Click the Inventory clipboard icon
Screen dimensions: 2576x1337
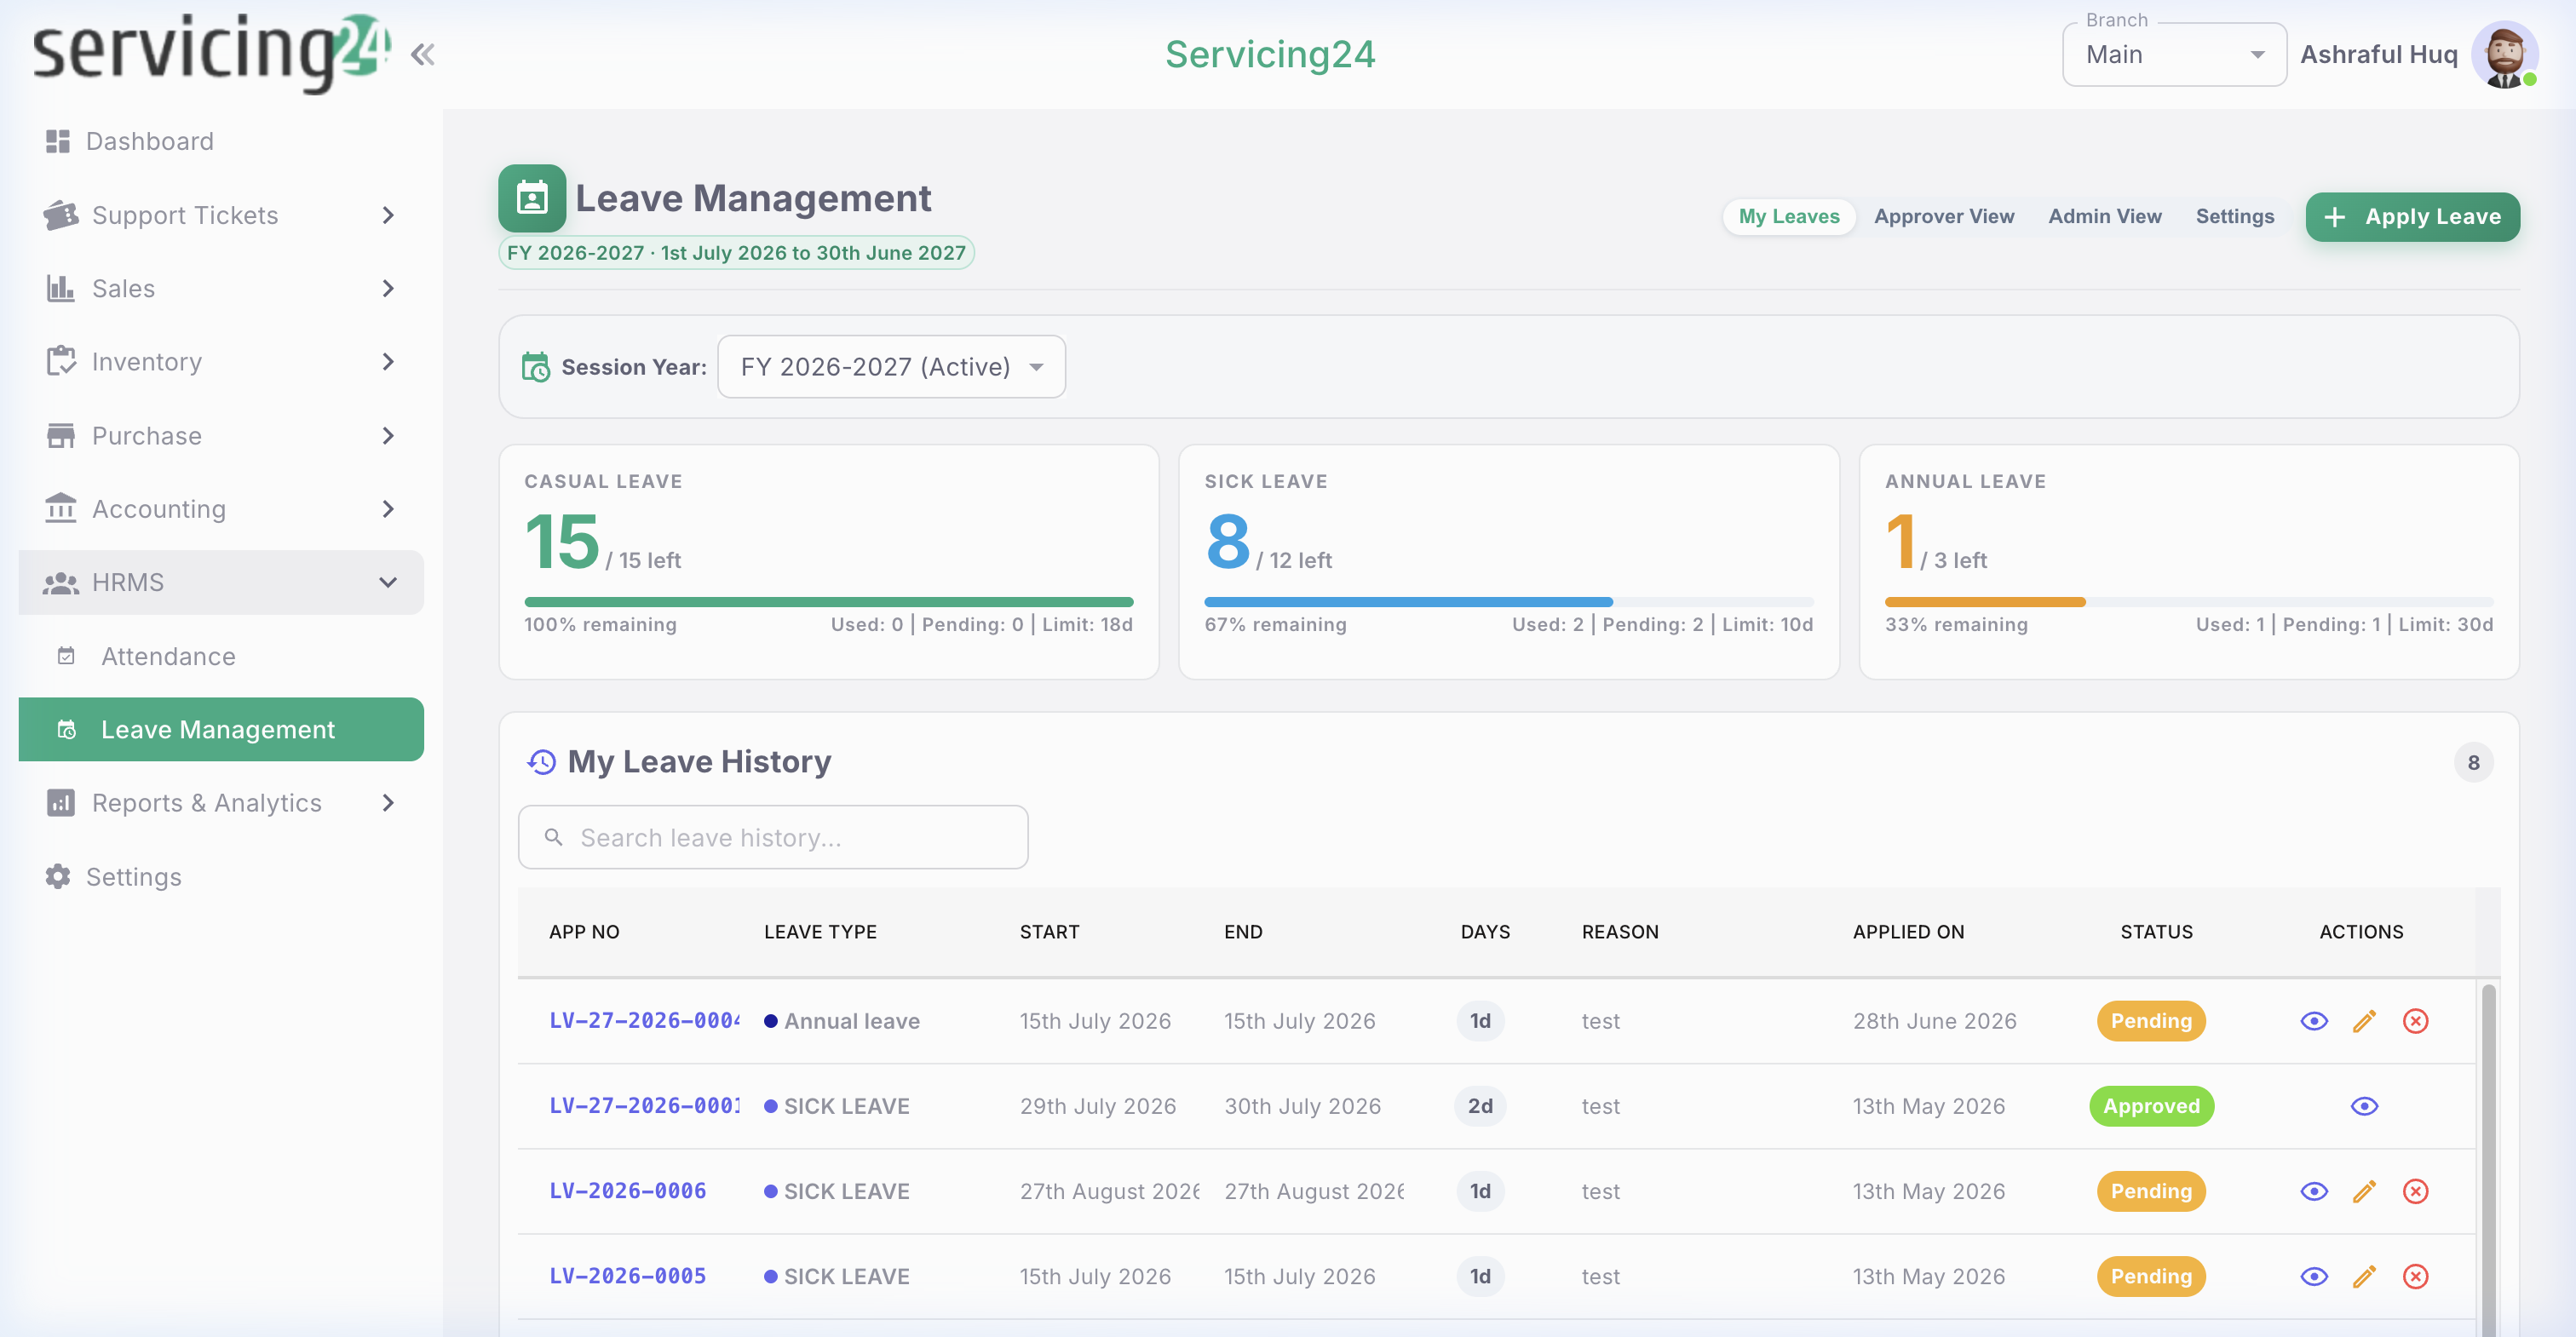pyautogui.click(x=61, y=361)
